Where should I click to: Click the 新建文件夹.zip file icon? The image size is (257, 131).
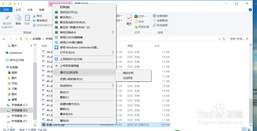coord(44,125)
